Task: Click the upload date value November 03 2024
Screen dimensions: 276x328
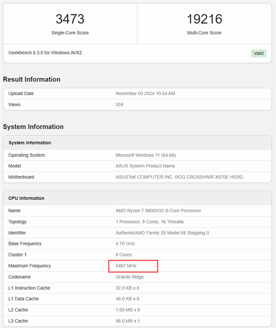Action: click(145, 94)
